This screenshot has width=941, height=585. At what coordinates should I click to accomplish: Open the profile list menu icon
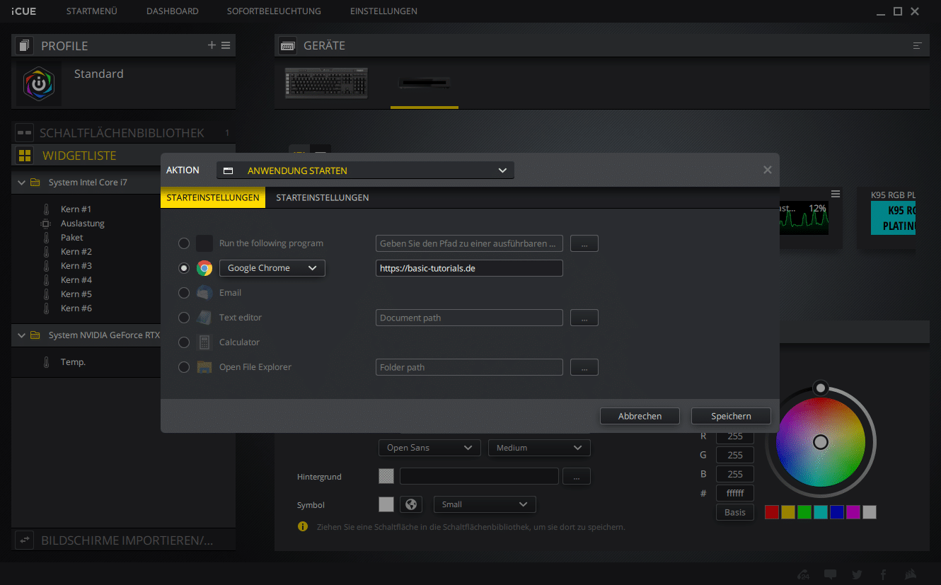click(x=226, y=45)
